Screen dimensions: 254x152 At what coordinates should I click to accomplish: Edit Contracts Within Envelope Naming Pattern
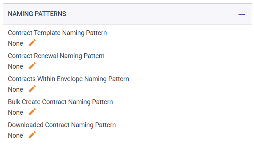point(32,89)
